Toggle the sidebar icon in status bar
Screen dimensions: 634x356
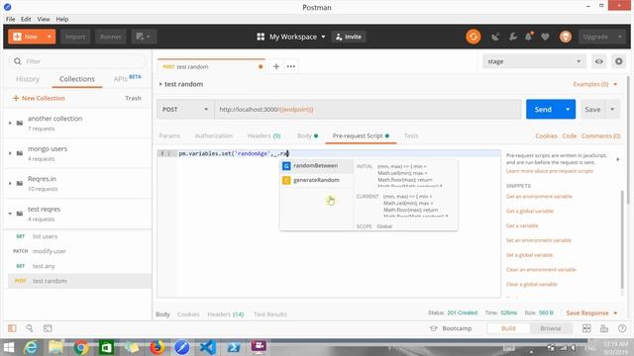click(12, 328)
